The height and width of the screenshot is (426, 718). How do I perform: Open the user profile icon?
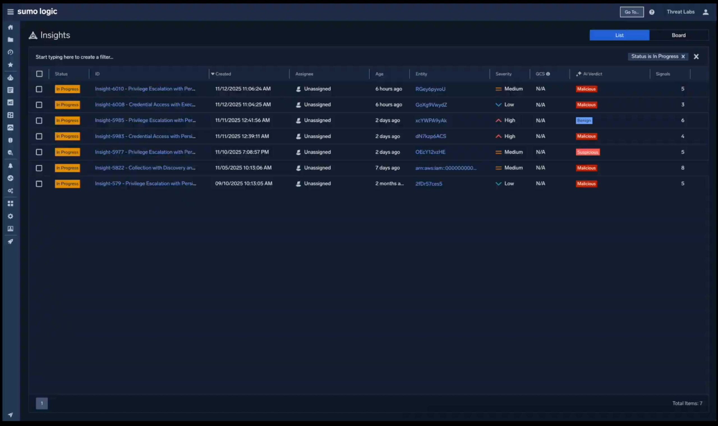[705, 12]
